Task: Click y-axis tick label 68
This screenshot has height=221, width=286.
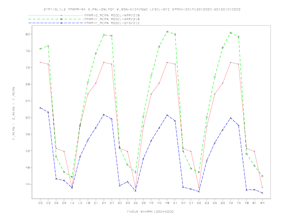Action: 27,84
